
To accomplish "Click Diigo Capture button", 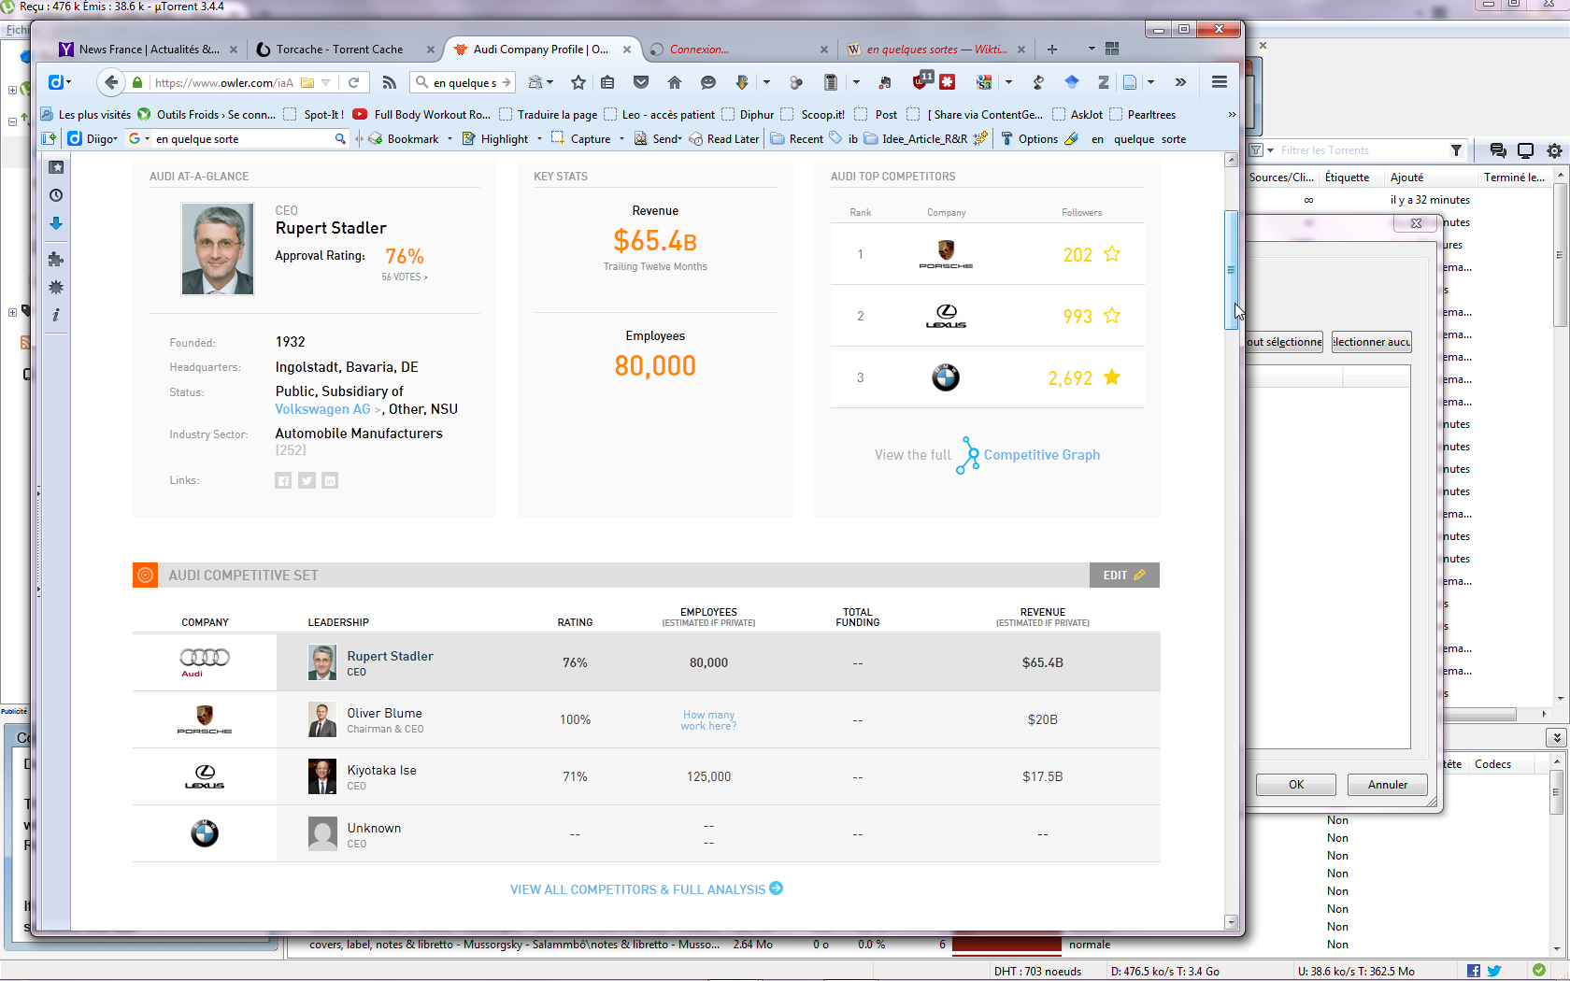I will [x=581, y=138].
